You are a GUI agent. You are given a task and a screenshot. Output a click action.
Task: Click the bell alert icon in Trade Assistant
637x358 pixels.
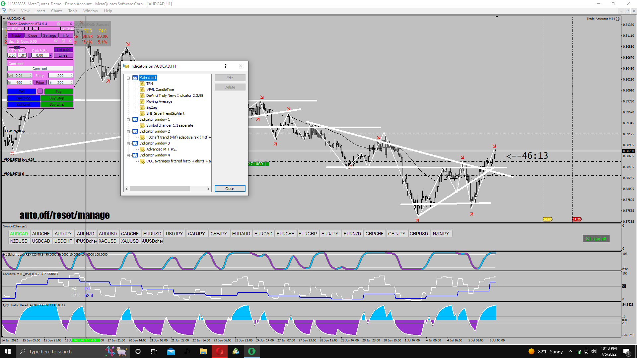coord(70,41)
